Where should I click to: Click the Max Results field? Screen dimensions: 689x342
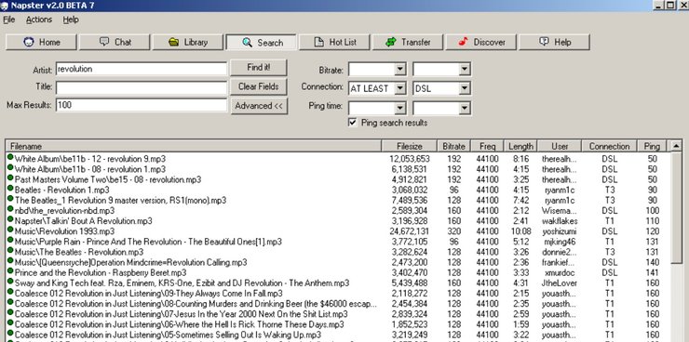click(141, 105)
